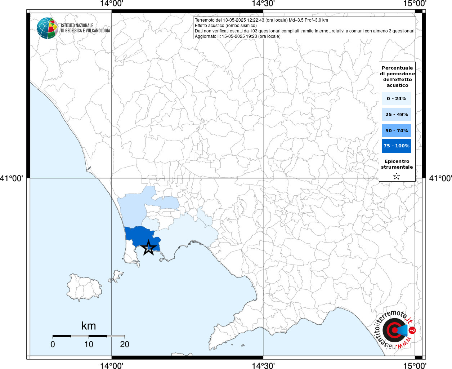Image resolution: width=452 pixels, height=369 pixels.
Task: Click the epicenter star on the map
Action: tap(148, 248)
